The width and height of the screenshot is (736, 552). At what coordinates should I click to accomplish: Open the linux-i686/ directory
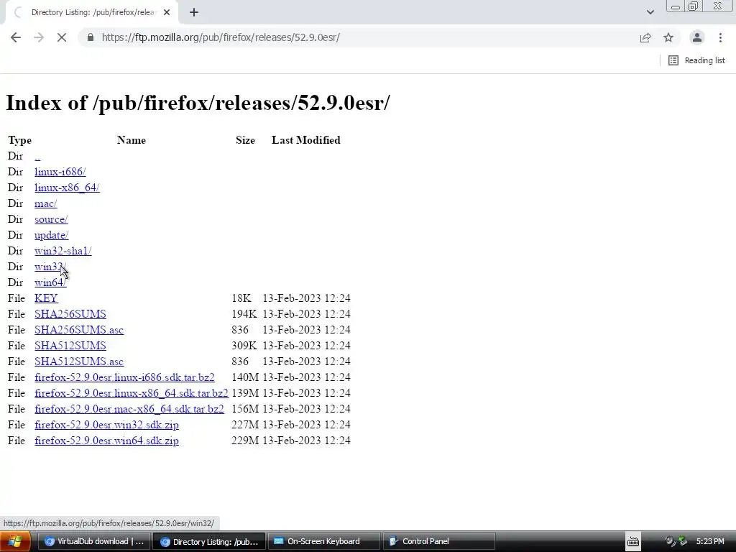pyautogui.click(x=60, y=172)
